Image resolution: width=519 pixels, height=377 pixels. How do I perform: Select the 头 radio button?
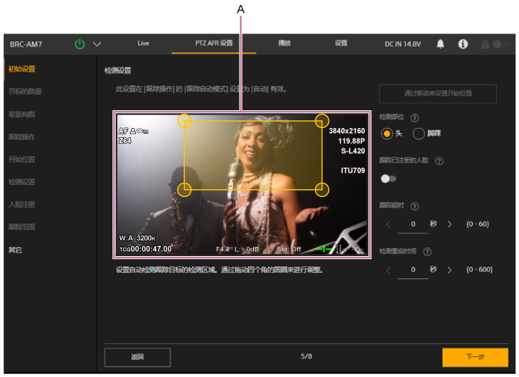[387, 134]
